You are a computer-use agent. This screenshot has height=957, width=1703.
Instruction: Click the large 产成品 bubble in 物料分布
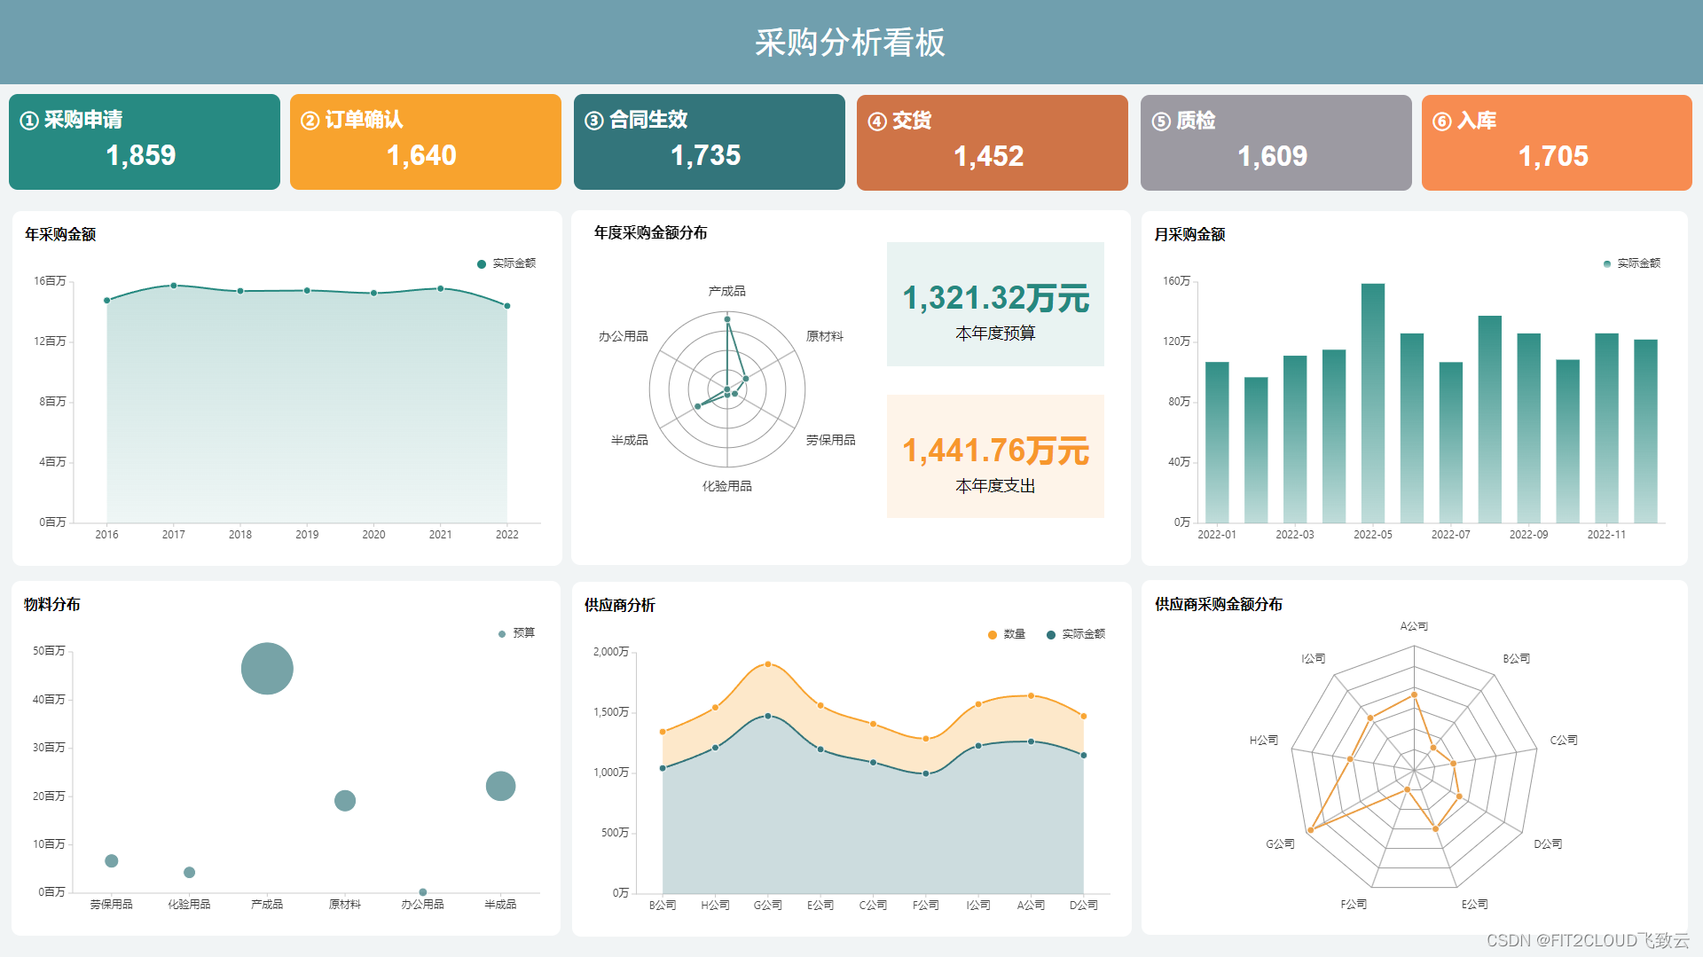point(267,667)
